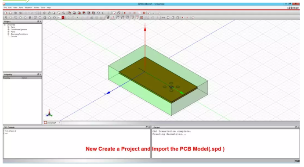The height and width of the screenshot is (167, 304).
Task: Expand the Parts tree node
Action: pyautogui.click(x=8, y=27)
